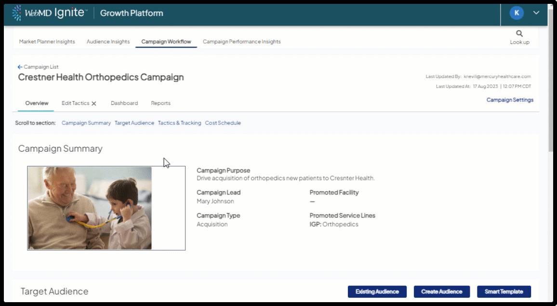This screenshot has height=306, width=557.
Task: Select the Campaign Workflow tab
Action: (x=166, y=42)
